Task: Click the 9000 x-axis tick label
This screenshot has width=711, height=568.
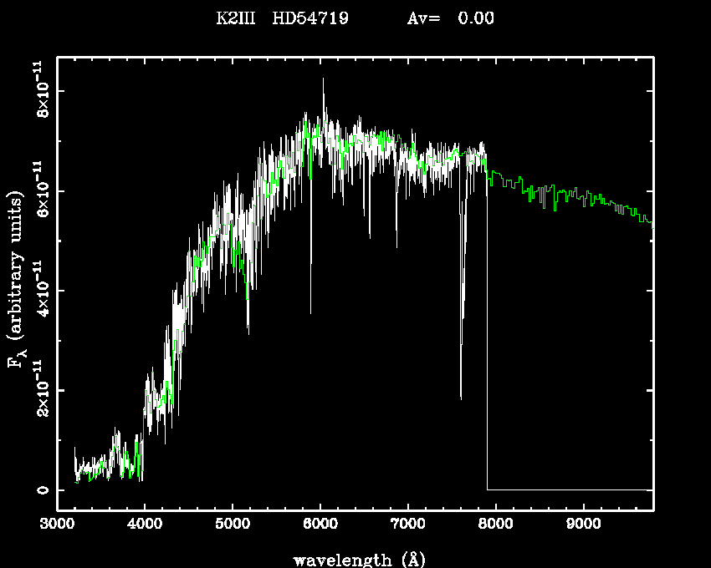Action: pyautogui.click(x=582, y=525)
